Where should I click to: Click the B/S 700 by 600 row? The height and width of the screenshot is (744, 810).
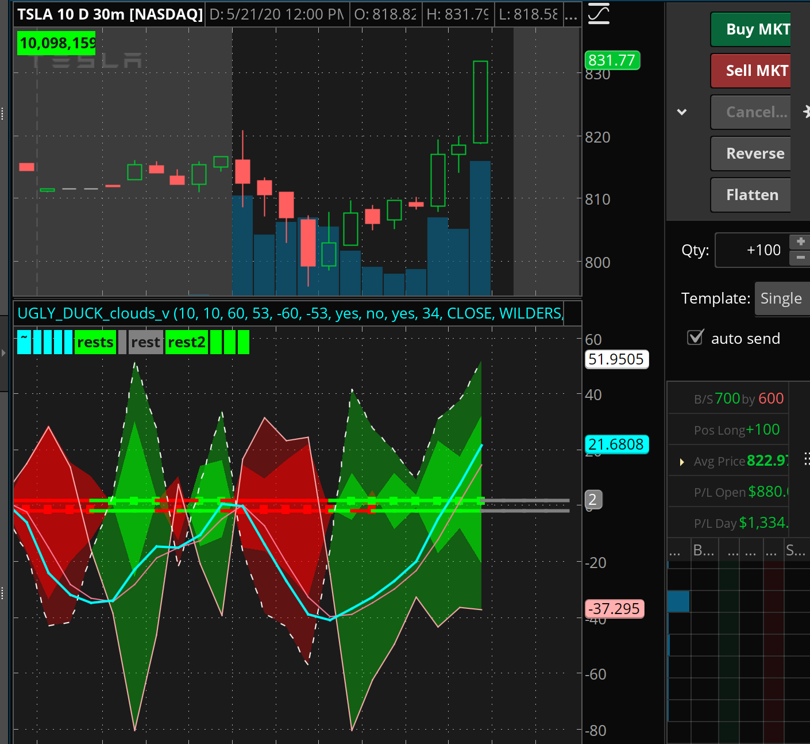[x=728, y=398]
